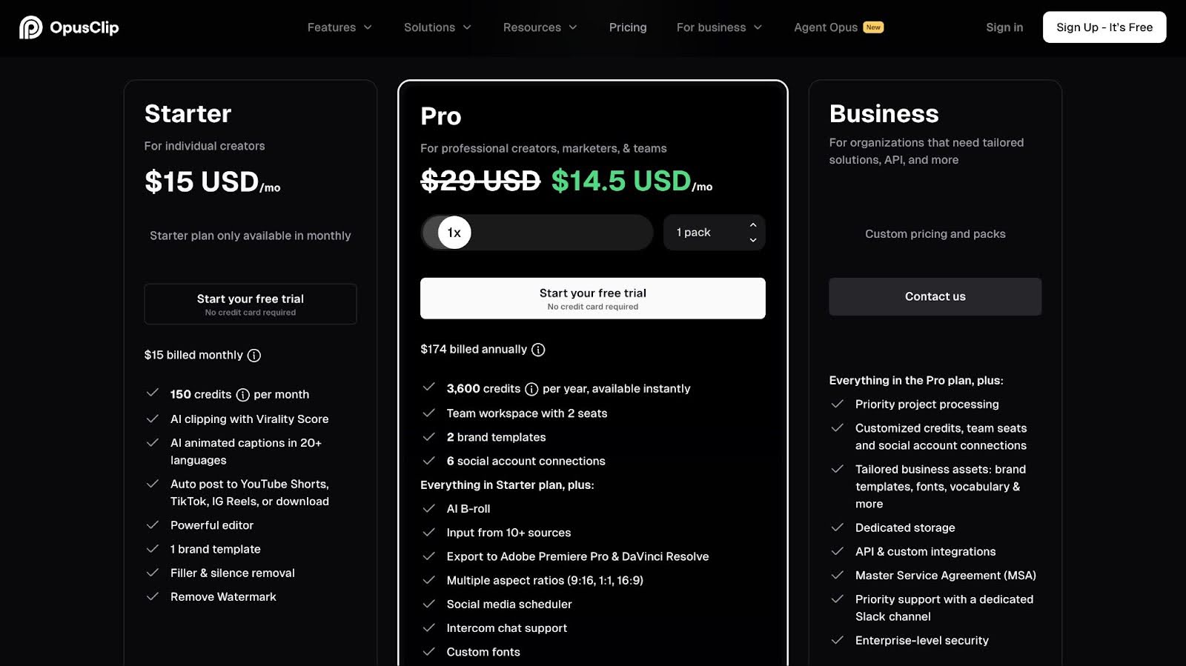Click checkmark beside AI B-roll feature

[428, 508]
